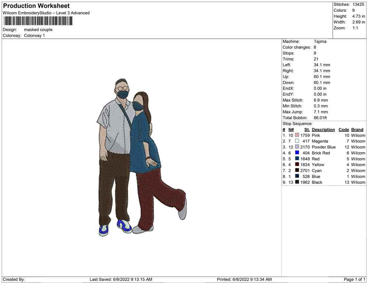Viewport: 368px width, 283px height.
Task: Click the Code column header
Action: coord(344,130)
